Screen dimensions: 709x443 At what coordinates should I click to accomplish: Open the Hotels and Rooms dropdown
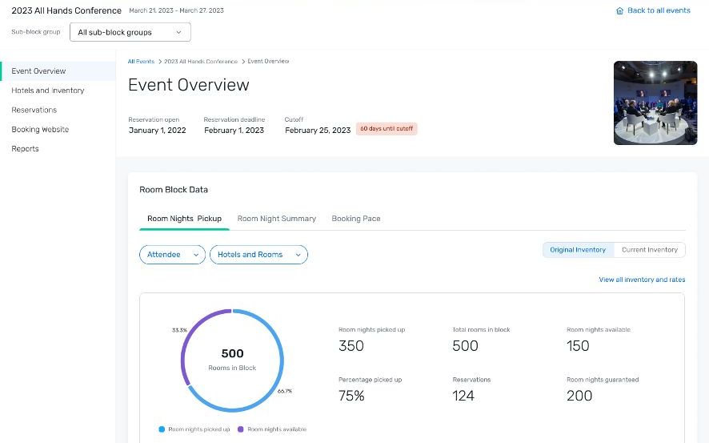click(258, 255)
